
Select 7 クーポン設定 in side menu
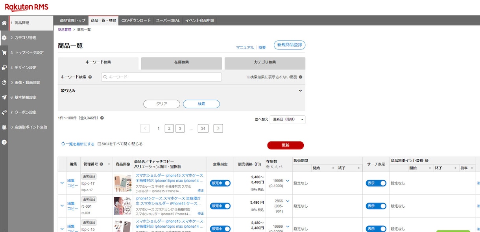coord(31,112)
